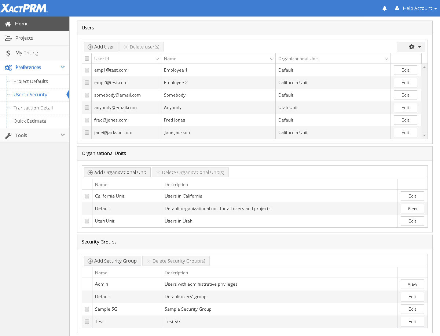The width and height of the screenshot is (440, 336).
Task: Click the notification bell icon
Action: click(x=385, y=8)
